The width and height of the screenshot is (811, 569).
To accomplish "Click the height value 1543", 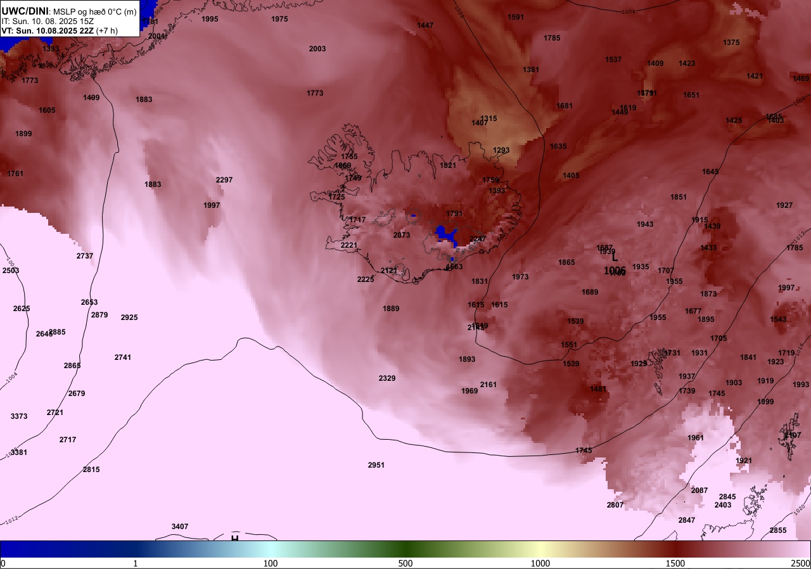I will click(x=778, y=319).
